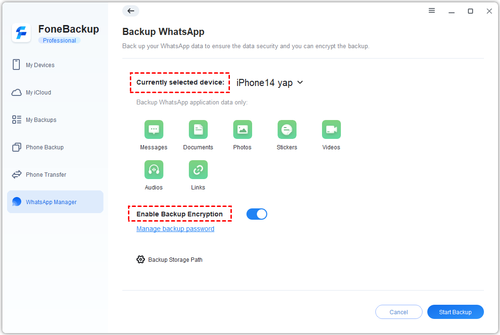
Task: Click the Audios label text
Action: click(154, 188)
